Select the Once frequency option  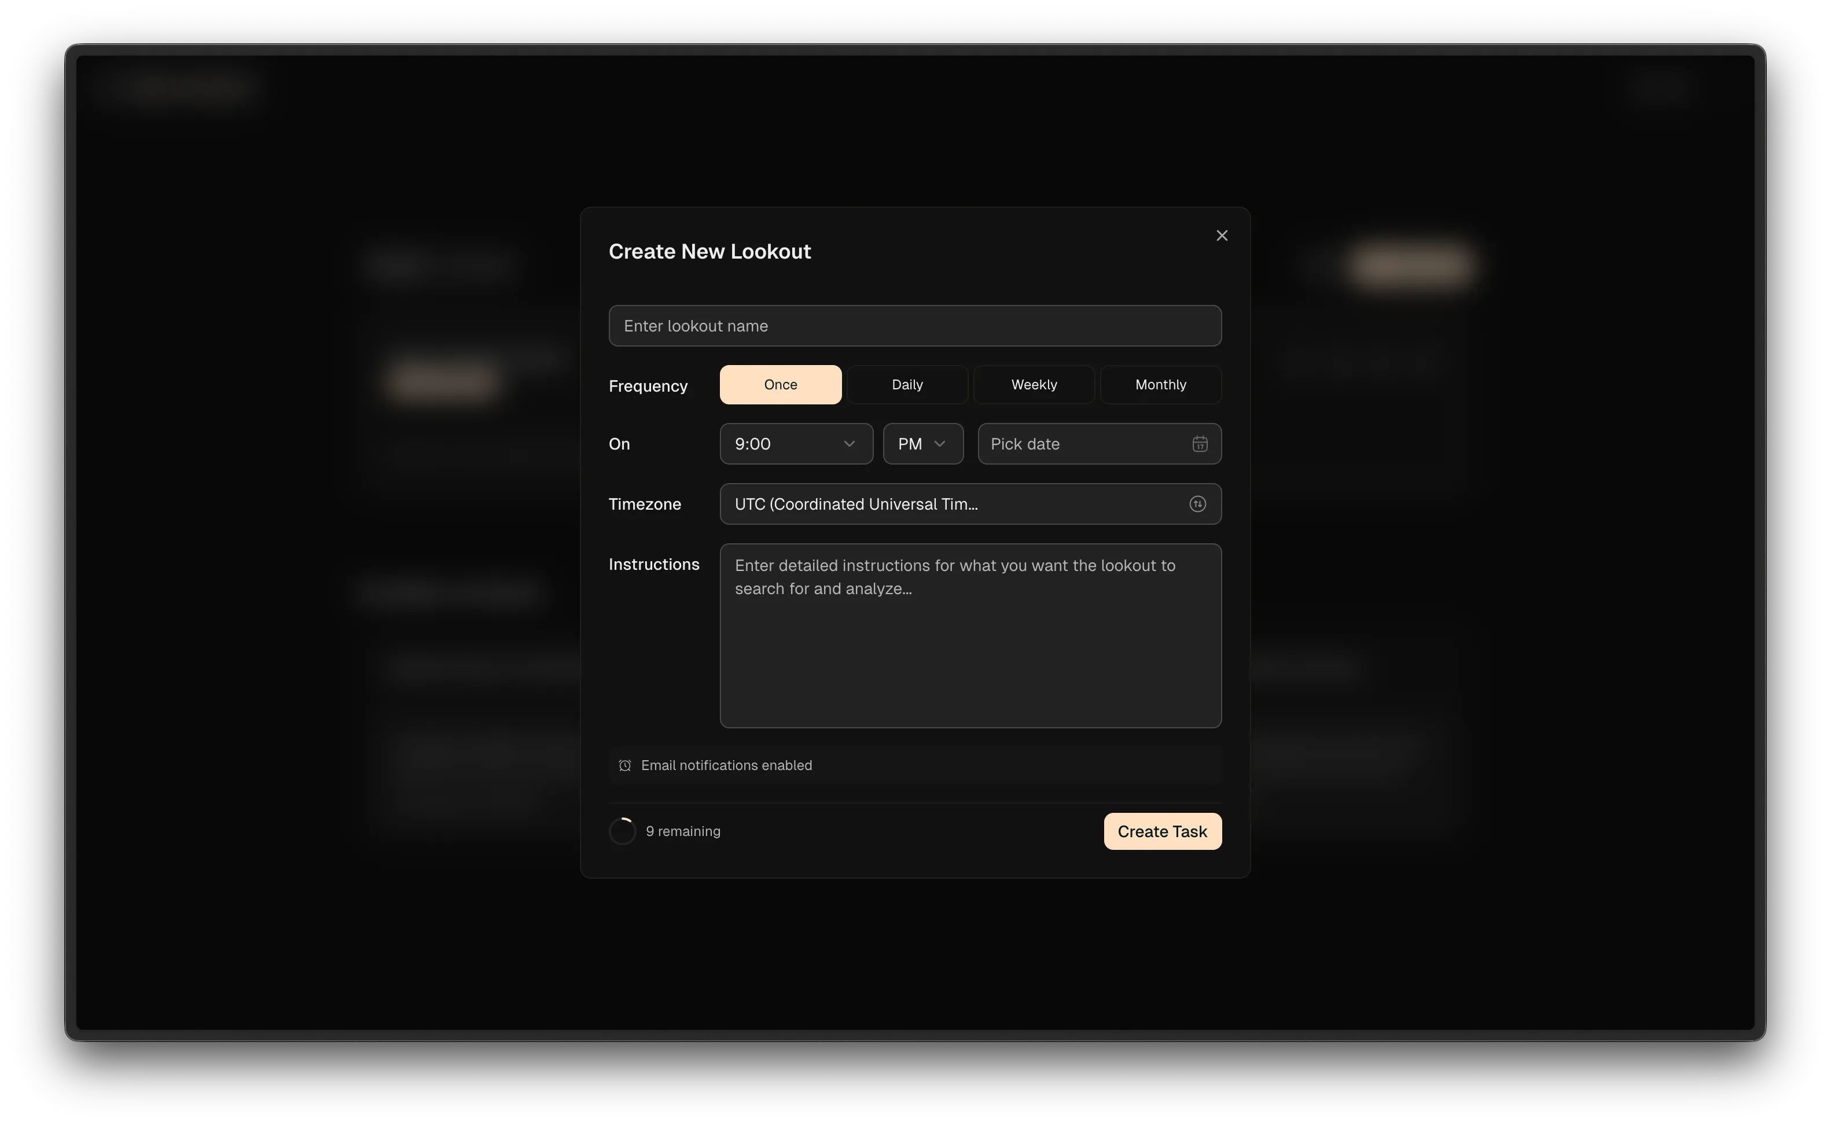[780, 384]
